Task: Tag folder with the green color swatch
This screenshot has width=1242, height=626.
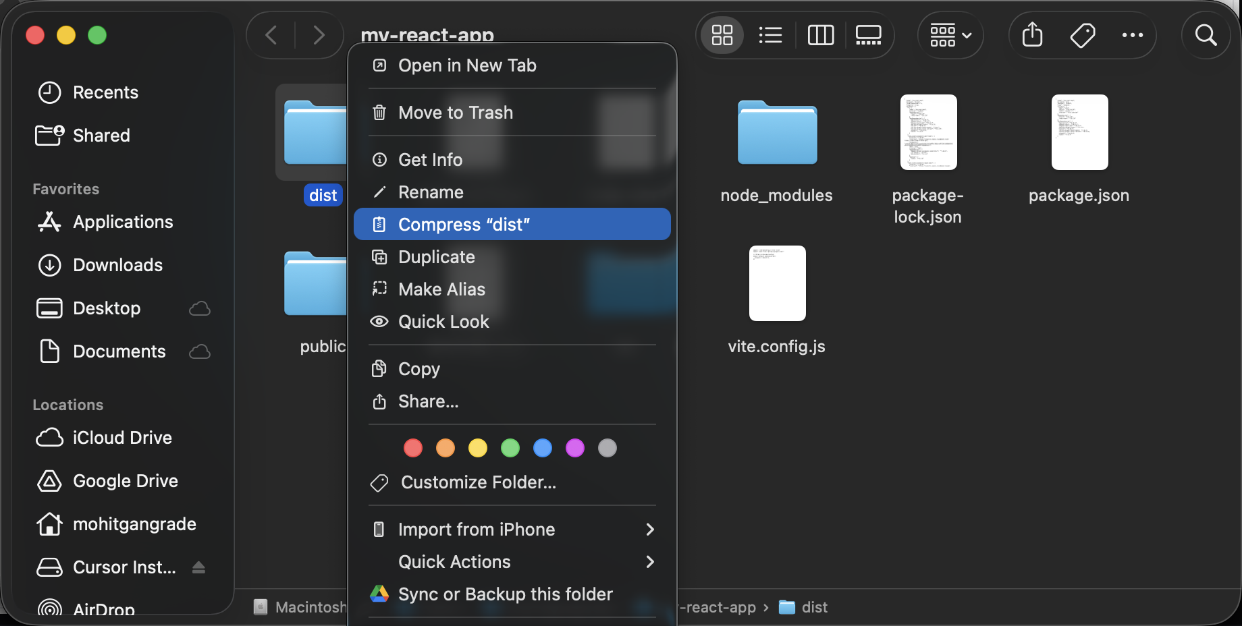Action: (510, 447)
